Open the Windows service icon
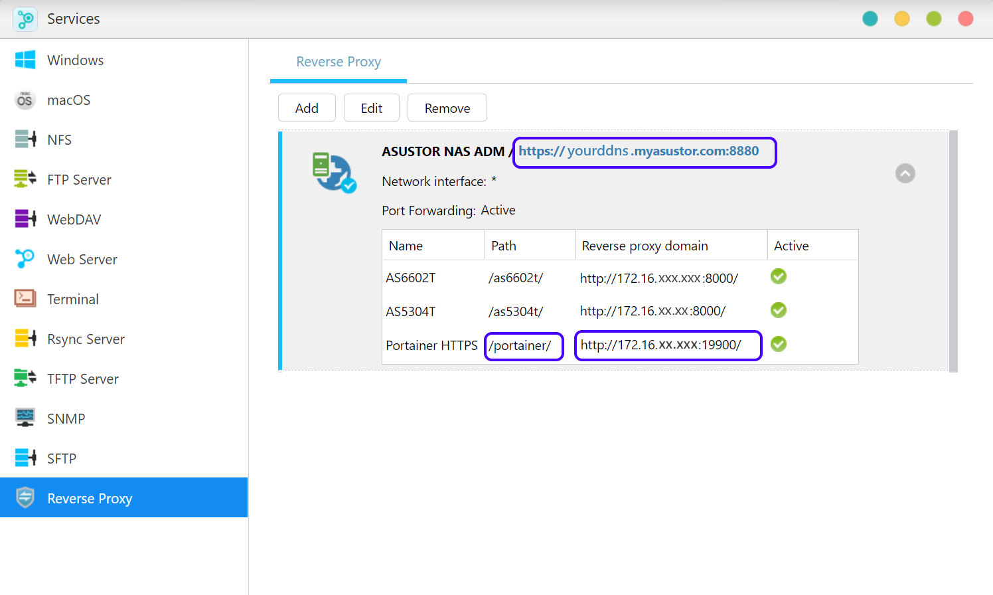 click(x=25, y=60)
